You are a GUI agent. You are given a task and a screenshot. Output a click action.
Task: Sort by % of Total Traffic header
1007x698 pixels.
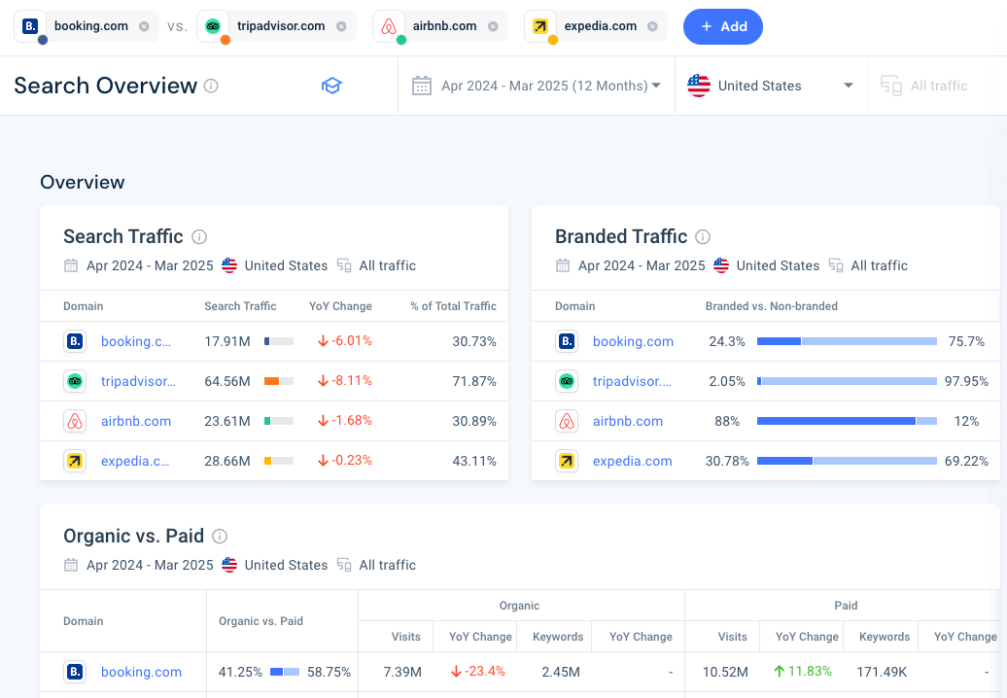point(453,306)
